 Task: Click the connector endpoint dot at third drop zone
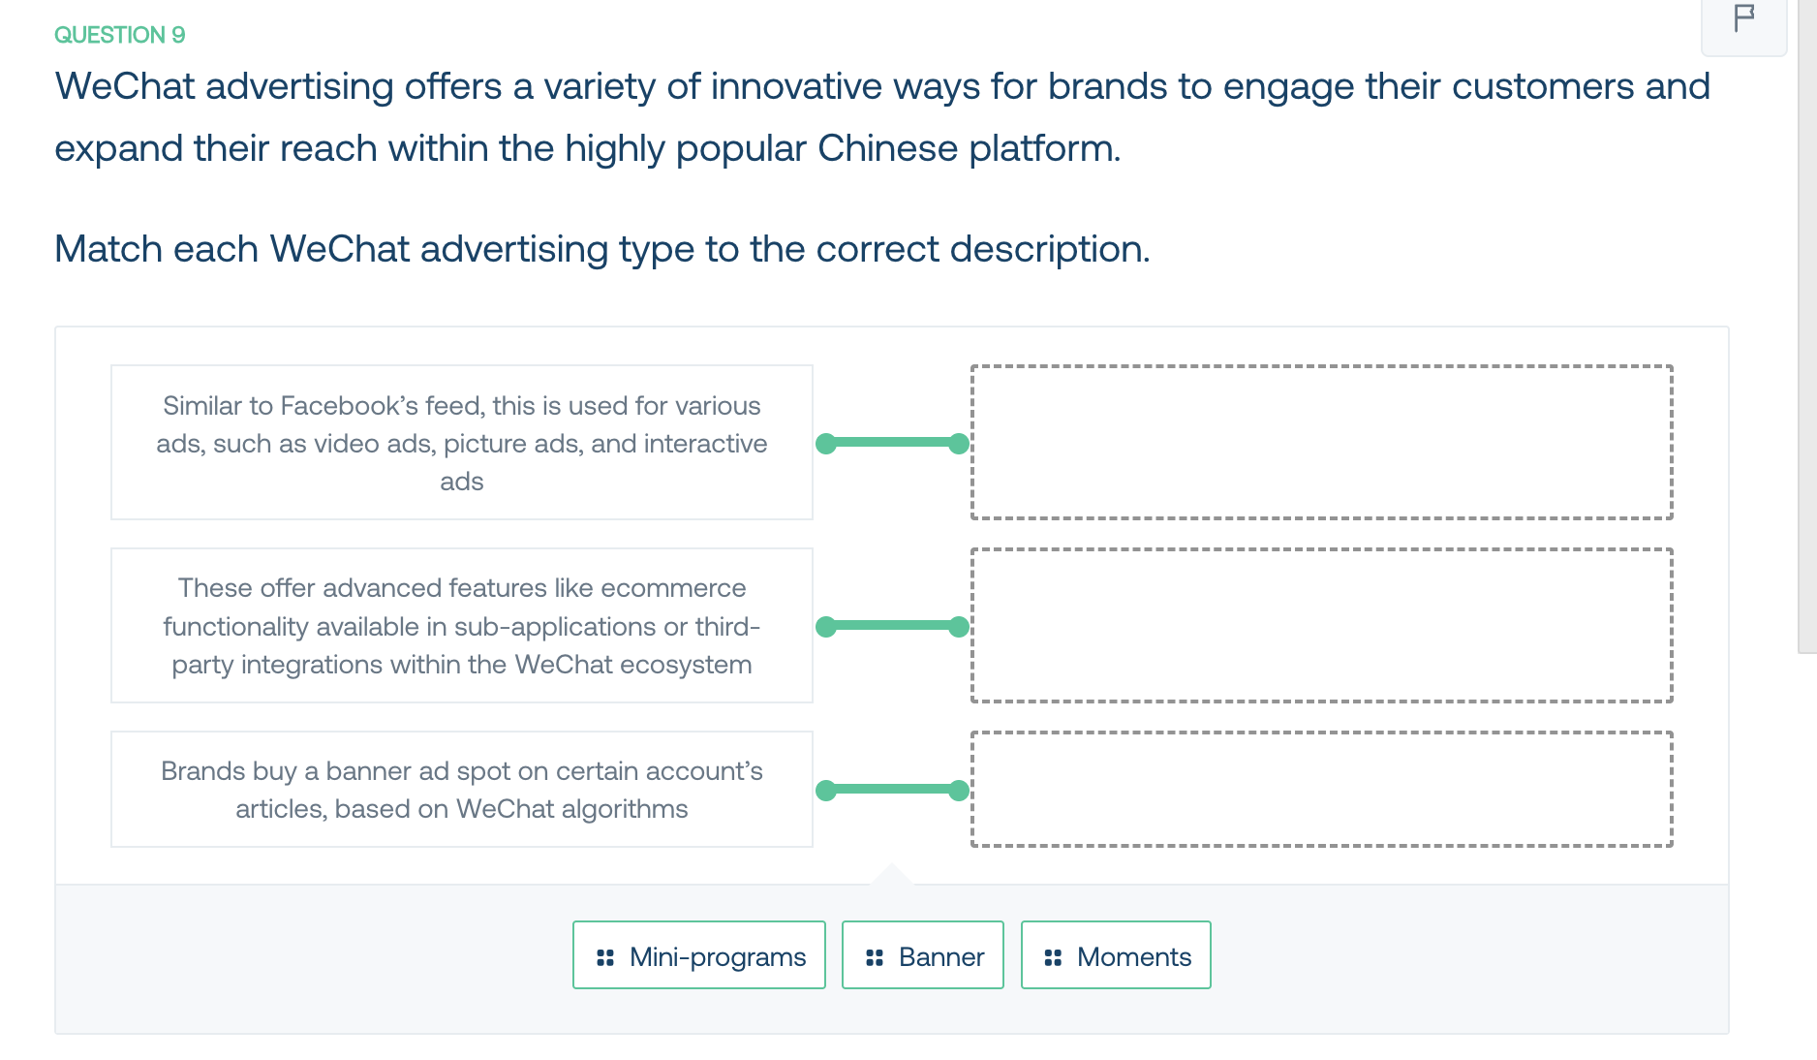pos(959,791)
